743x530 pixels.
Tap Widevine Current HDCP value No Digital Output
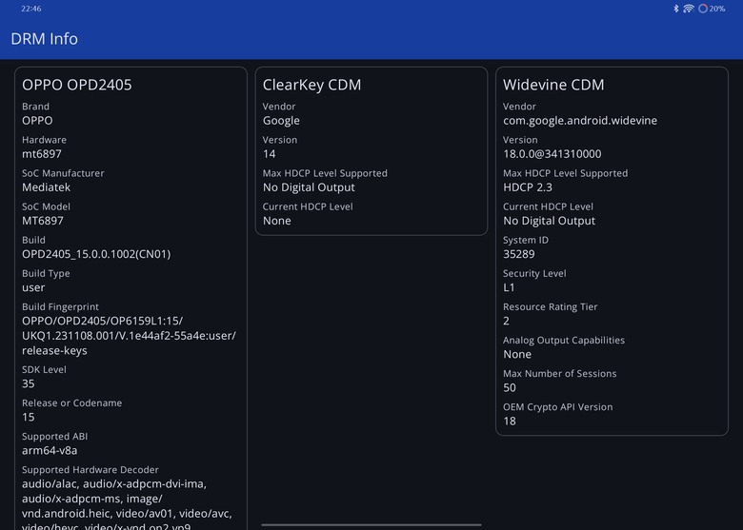pyautogui.click(x=549, y=221)
